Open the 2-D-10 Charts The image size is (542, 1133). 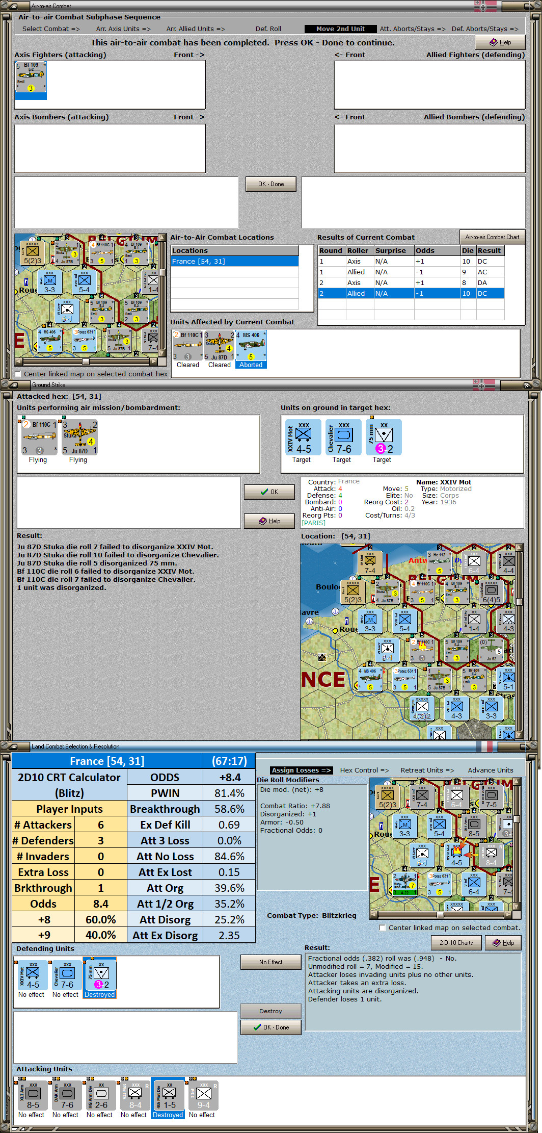tap(456, 942)
